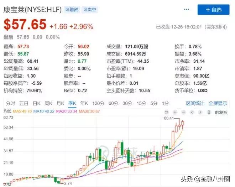Click Beta value 0.72
This screenshot has width=235, height=187.
(83, 90)
